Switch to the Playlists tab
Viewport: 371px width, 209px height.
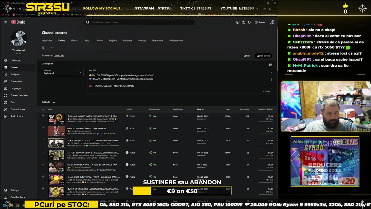tap(113, 41)
